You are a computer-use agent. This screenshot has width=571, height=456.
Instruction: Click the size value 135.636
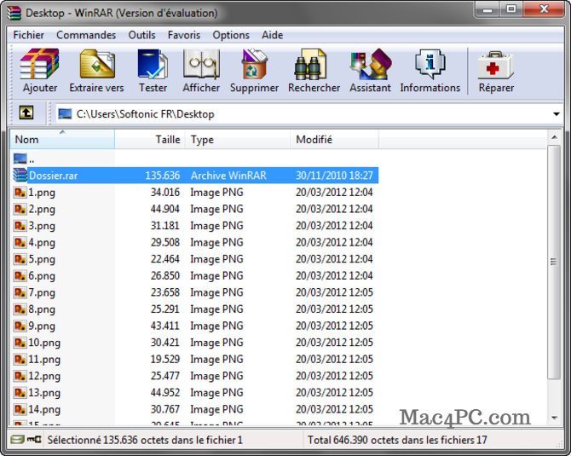pos(163,176)
